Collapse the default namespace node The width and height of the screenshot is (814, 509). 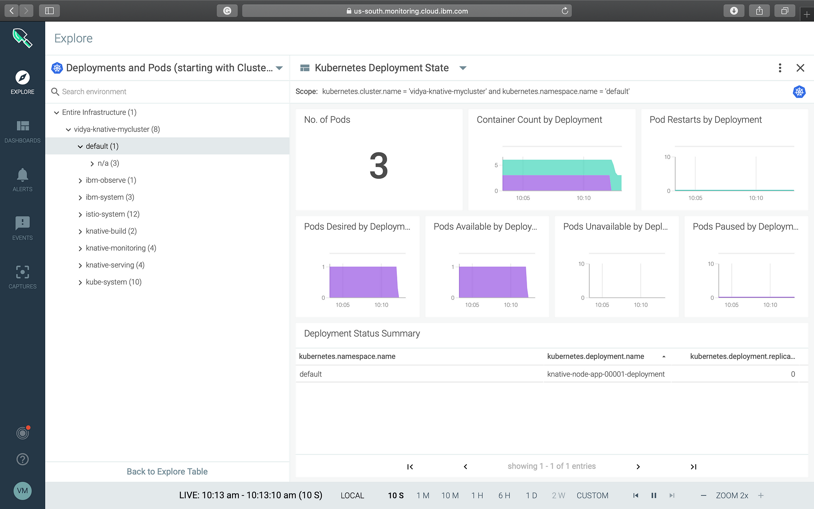click(x=80, y=147)
